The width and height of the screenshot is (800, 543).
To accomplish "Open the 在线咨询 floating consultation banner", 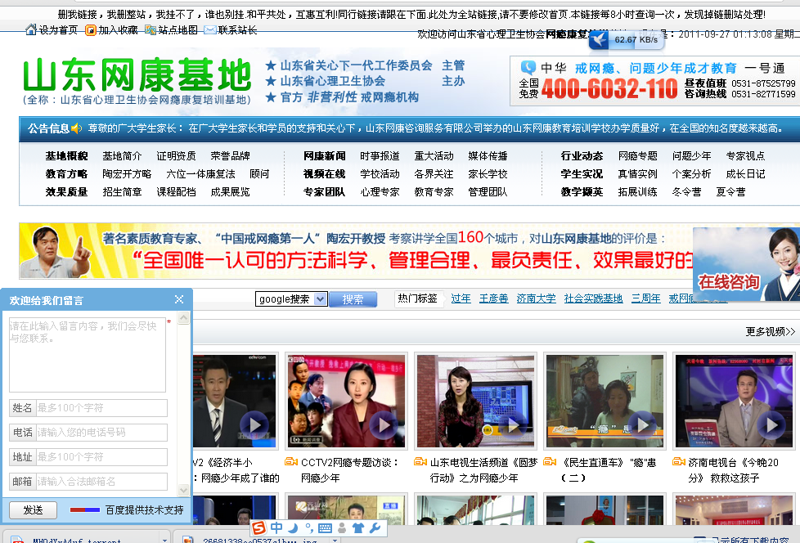I will [x=747, y=264].
